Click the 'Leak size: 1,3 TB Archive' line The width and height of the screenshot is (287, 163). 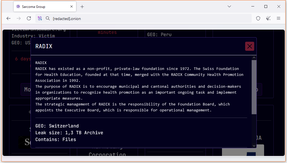(x=69, y=133)
